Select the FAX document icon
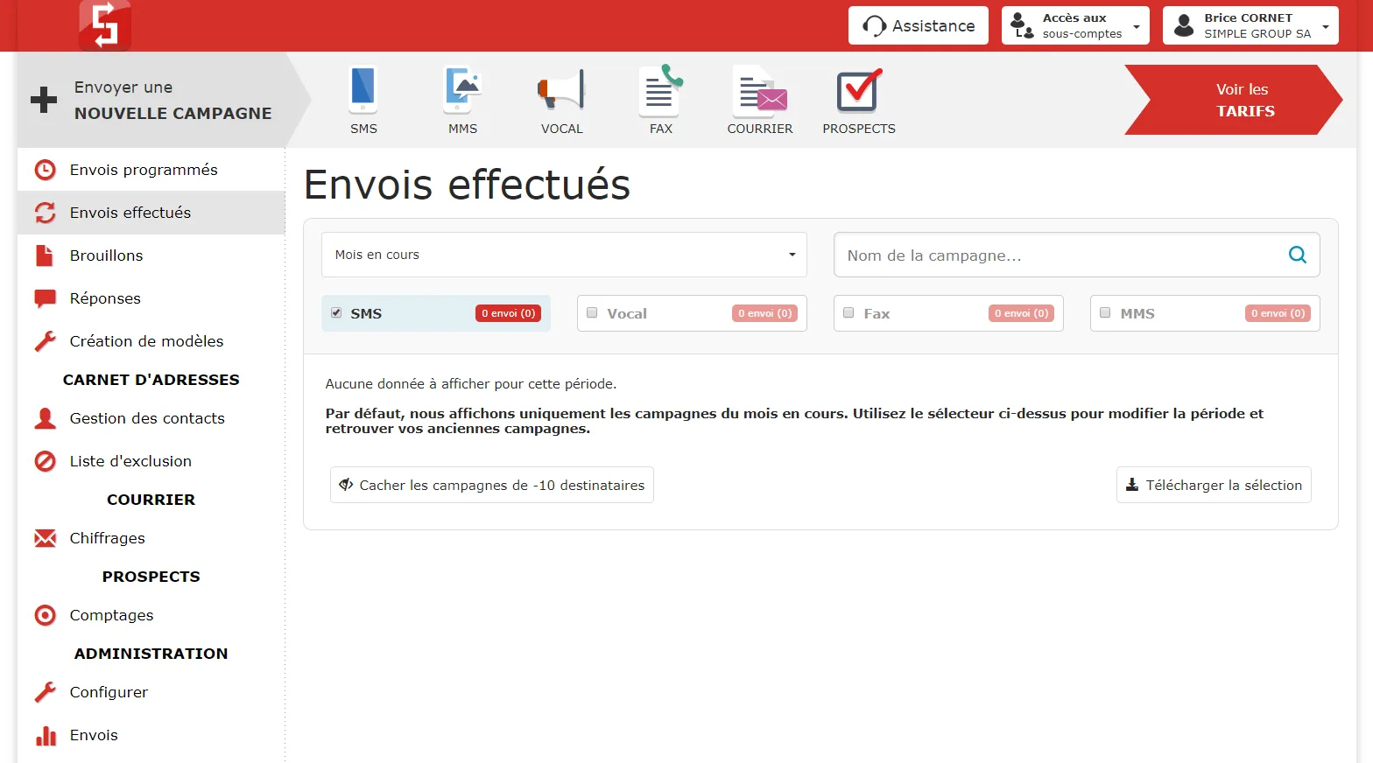 tap(660, 90)
